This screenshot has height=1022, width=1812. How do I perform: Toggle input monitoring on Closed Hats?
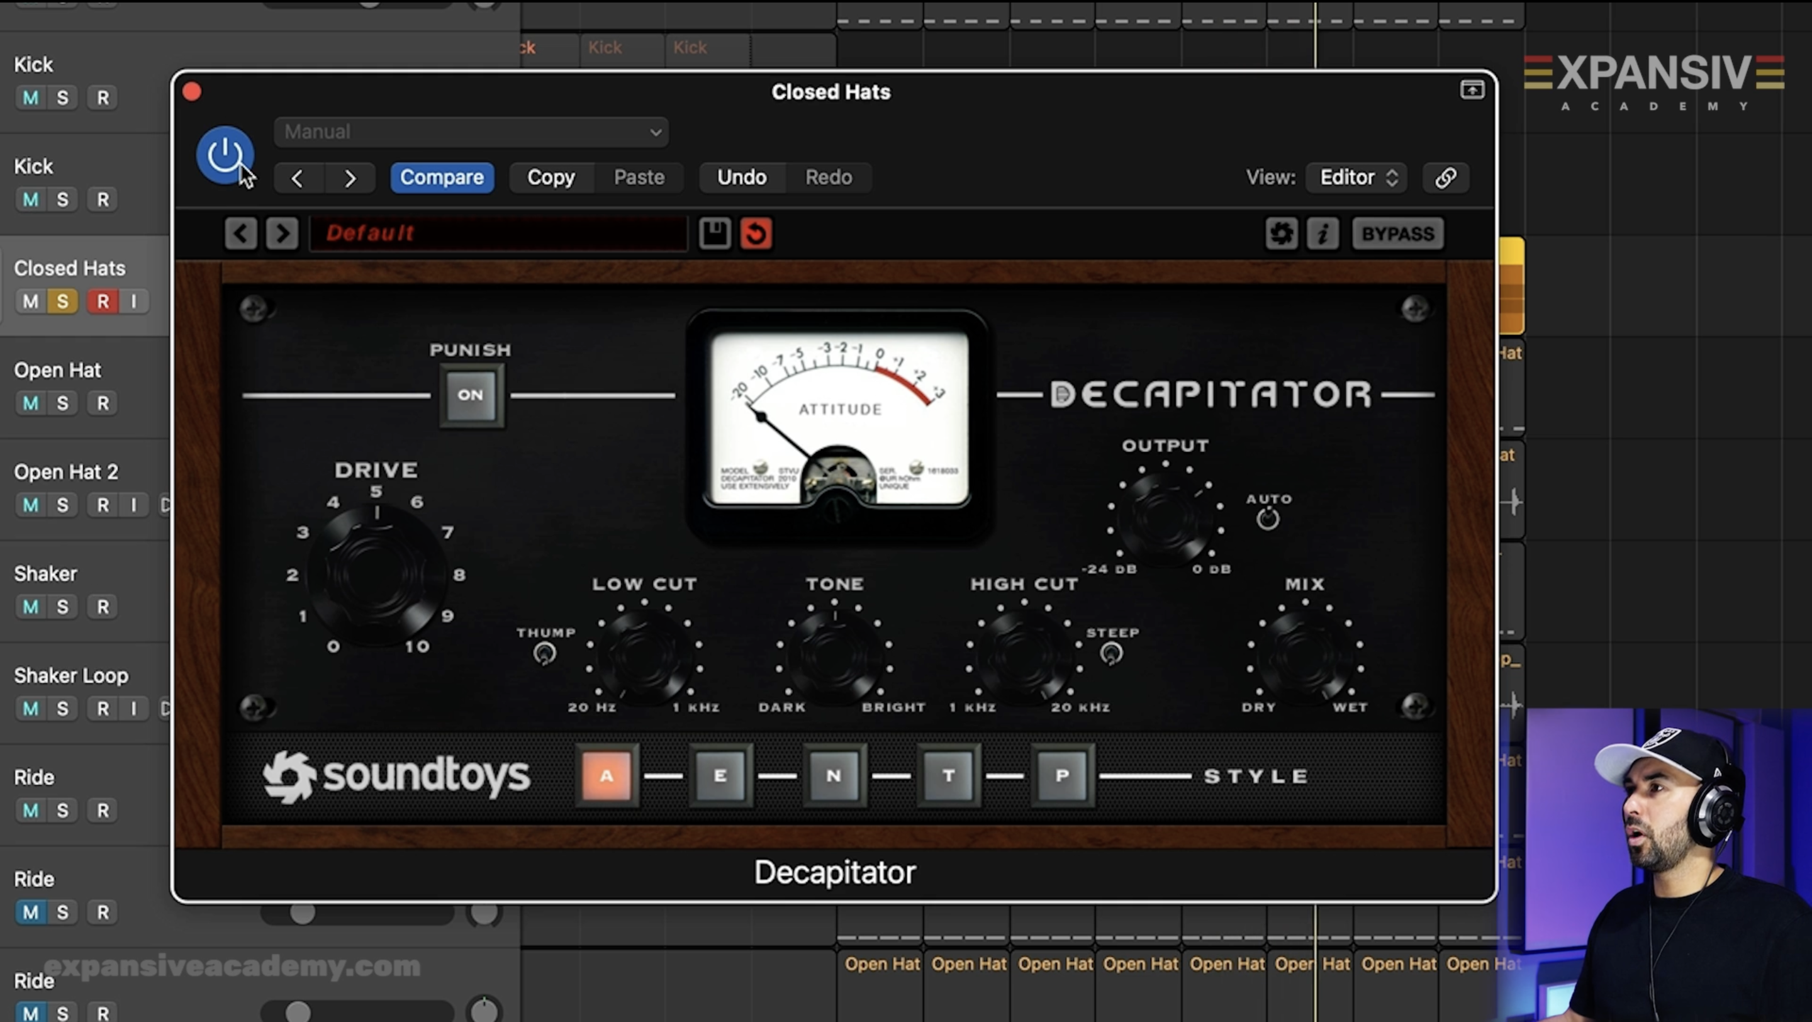coord(133,301)
